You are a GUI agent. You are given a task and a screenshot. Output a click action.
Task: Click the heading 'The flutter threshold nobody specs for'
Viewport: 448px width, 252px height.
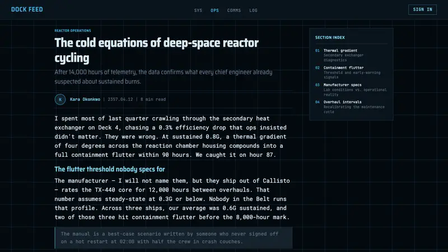[110, 169]
